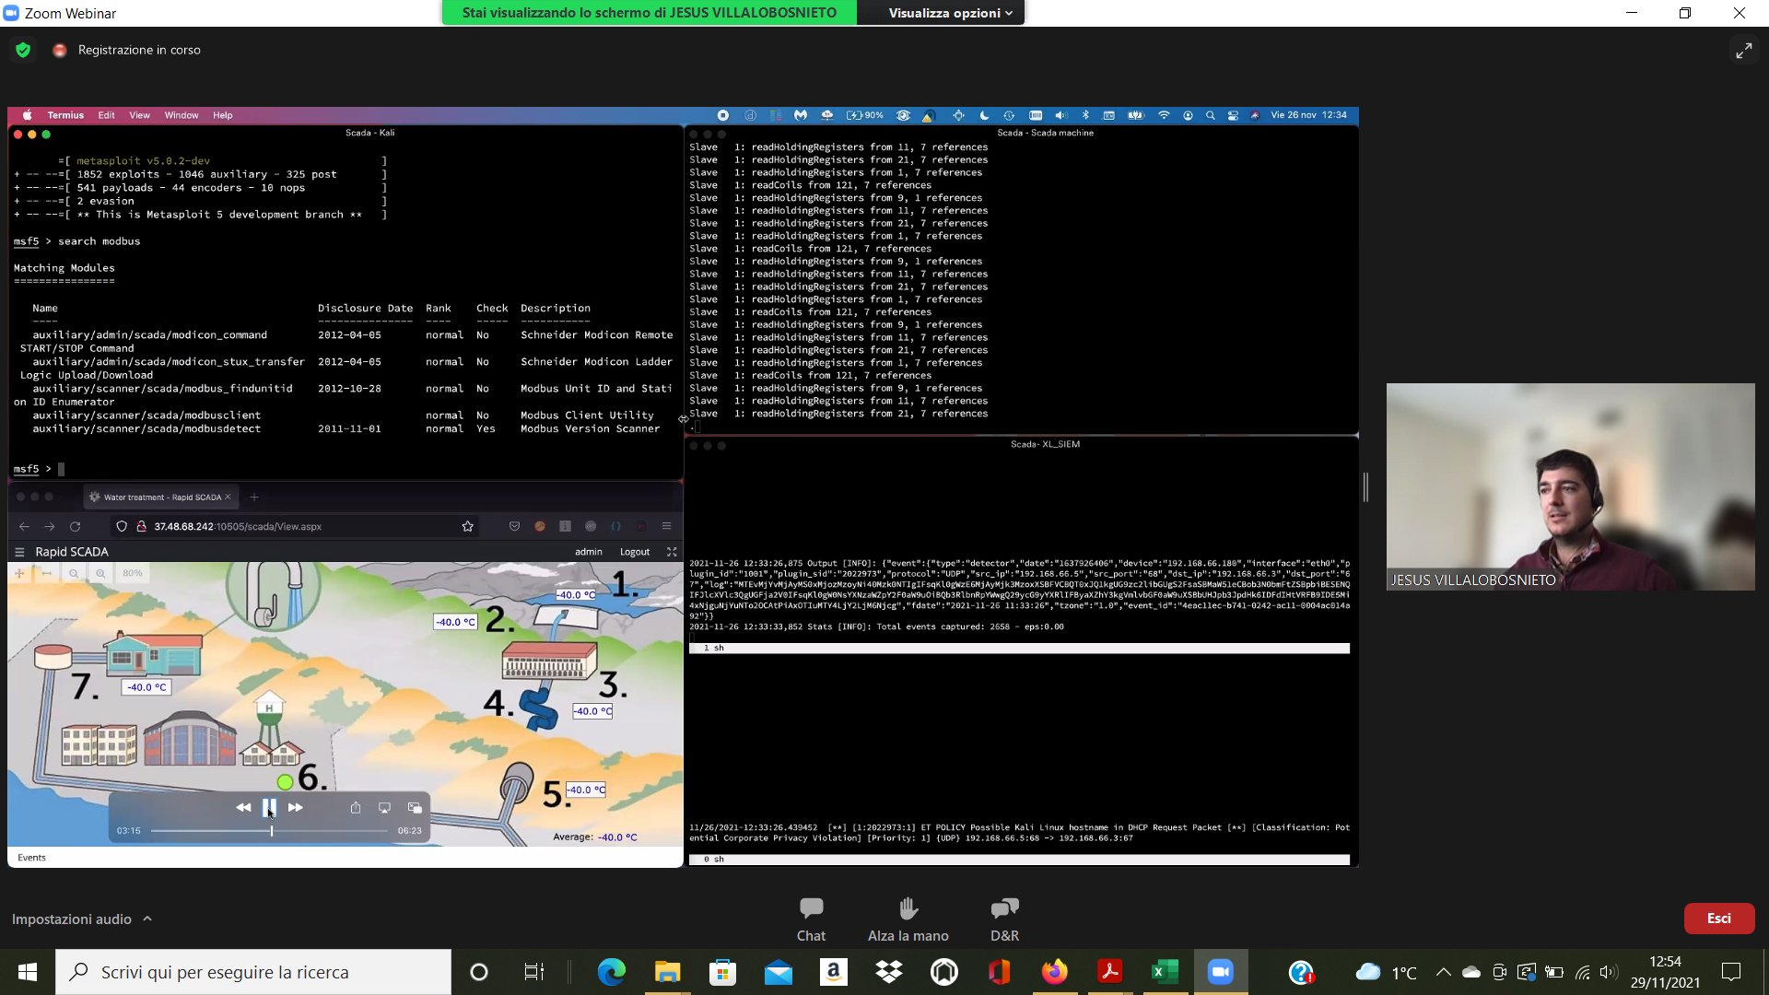Open the D&R questions panel
This screenshot has width=1769, height=995.
(x=1004, y=918)
